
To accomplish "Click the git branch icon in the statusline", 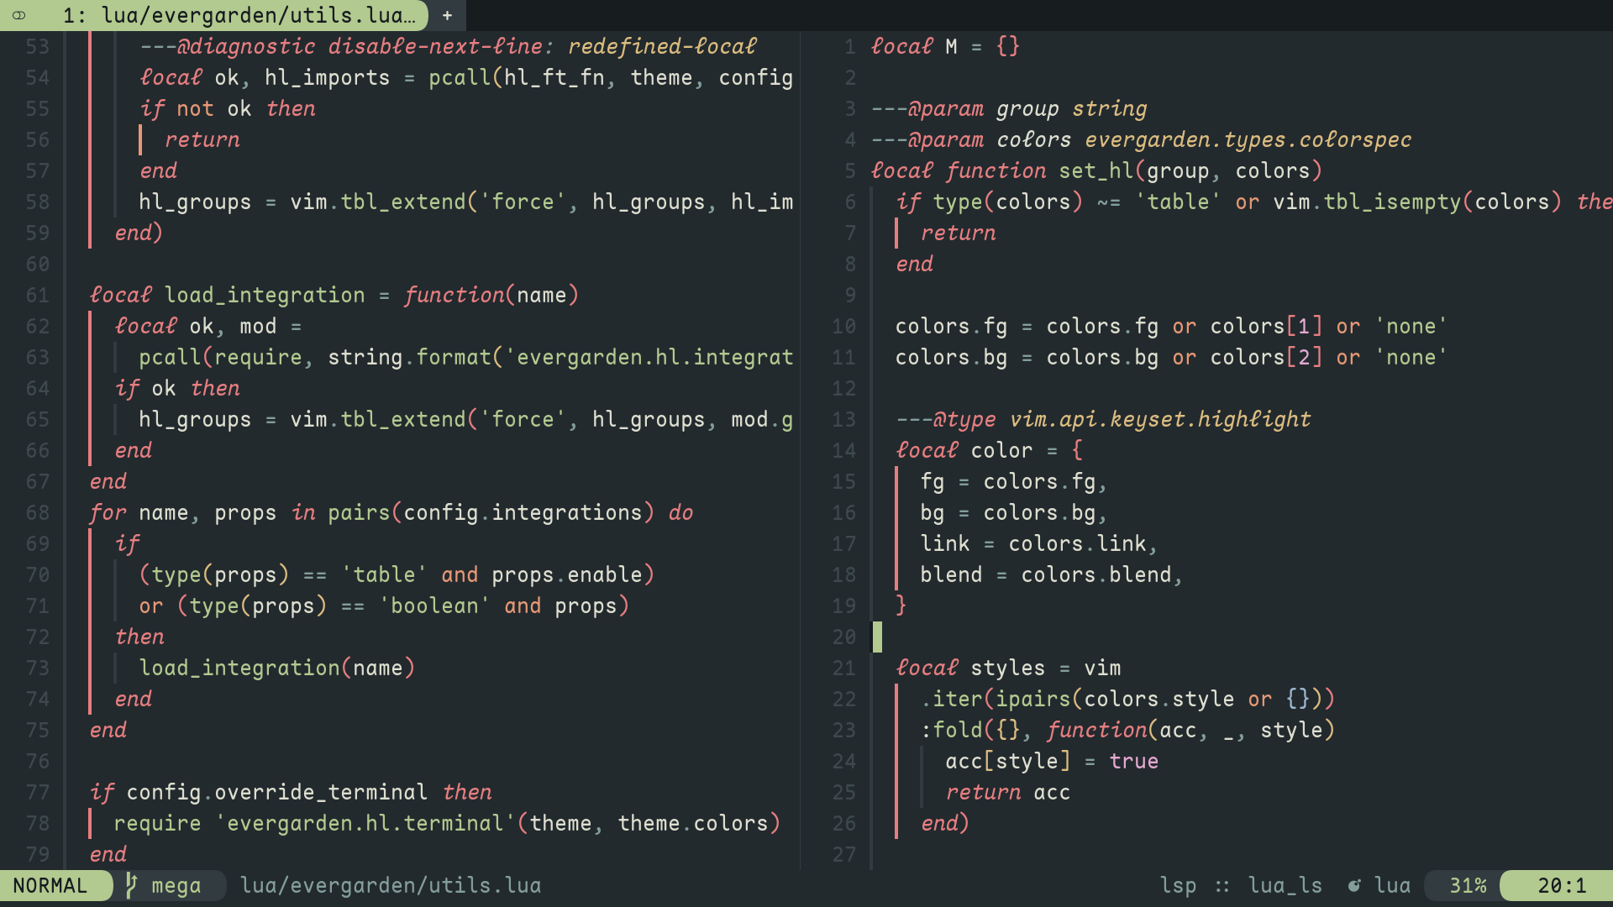I will [131, 885].
